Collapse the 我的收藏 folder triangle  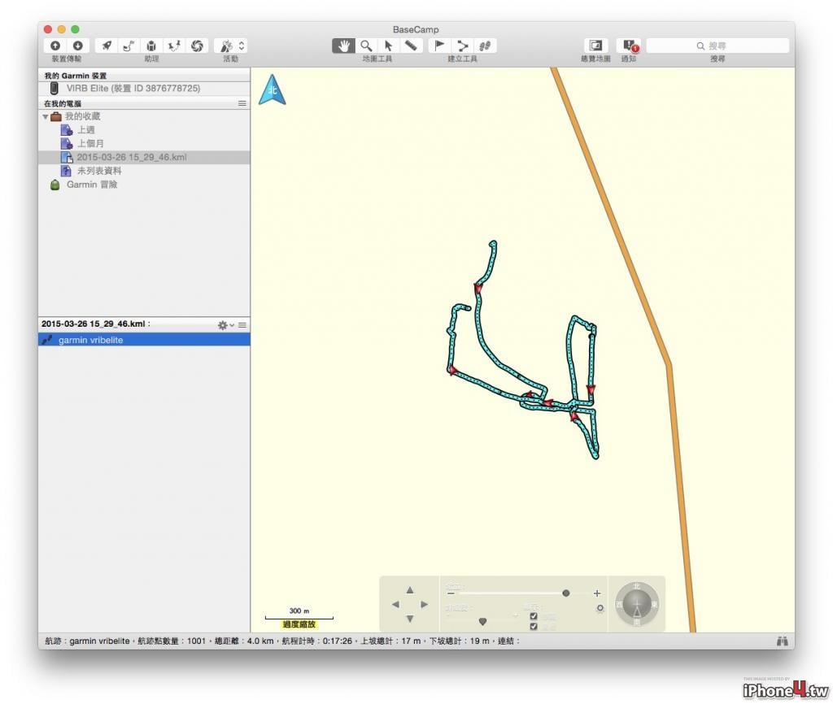(x=46, y=117)
